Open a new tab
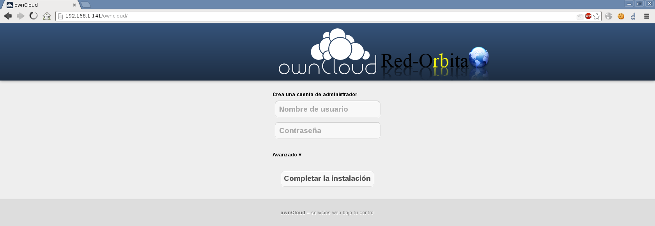This screenshot has height=226, width=655. click(x=86, y=5)
